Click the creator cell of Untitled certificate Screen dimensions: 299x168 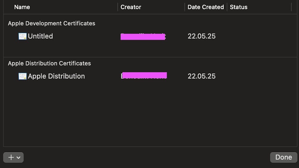click(x=143, y=37)
